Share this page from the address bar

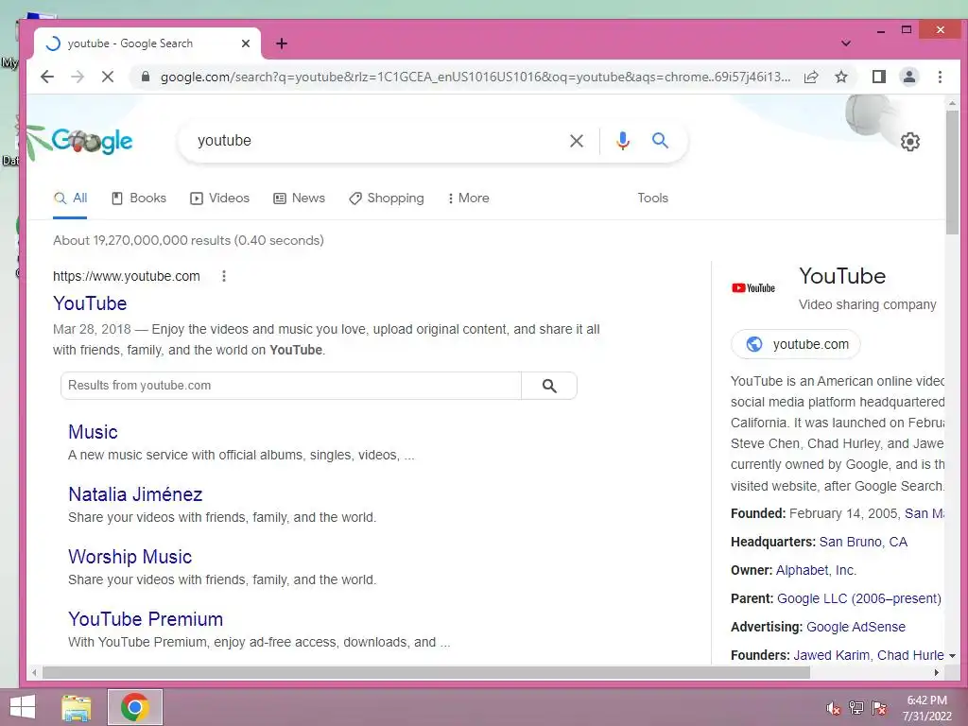click(x=811, y=77)
